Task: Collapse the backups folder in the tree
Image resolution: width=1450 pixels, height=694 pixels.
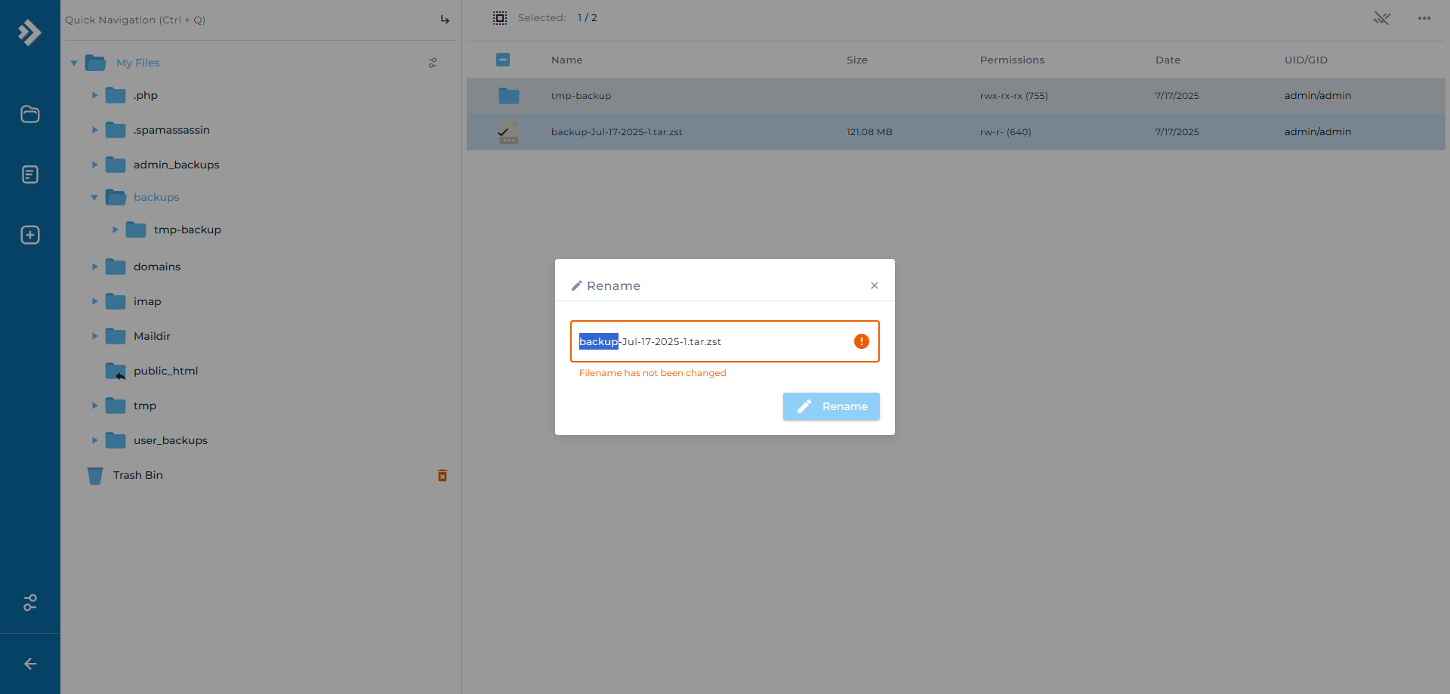Action: click(94, 197)
